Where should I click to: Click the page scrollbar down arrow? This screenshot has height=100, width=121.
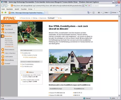point(119,95)
